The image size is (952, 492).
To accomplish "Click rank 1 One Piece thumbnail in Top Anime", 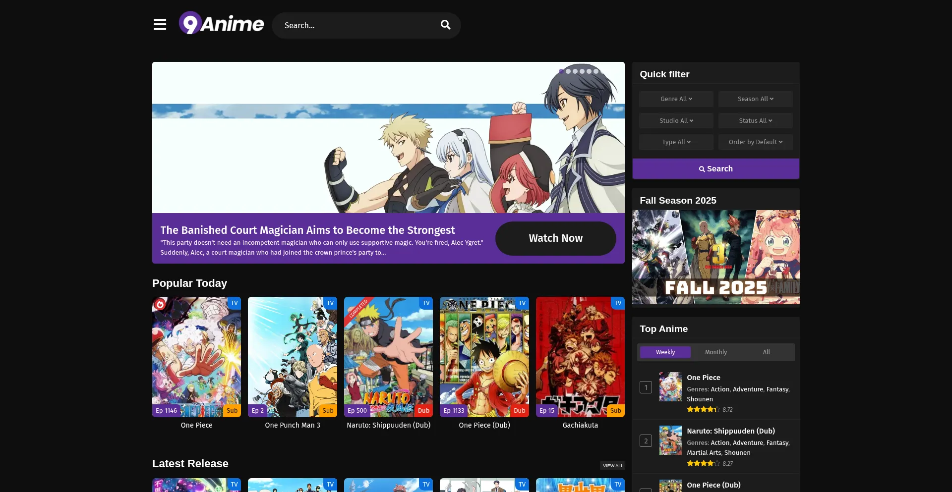I will (x=670, y=387).
